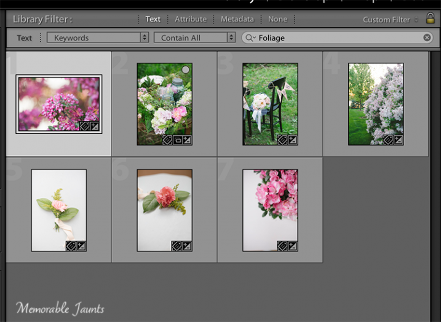Open the Keywords search target dropdown

tap(98, 37)
